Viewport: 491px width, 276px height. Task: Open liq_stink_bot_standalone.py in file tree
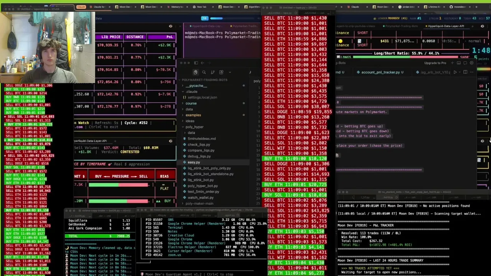210,174
